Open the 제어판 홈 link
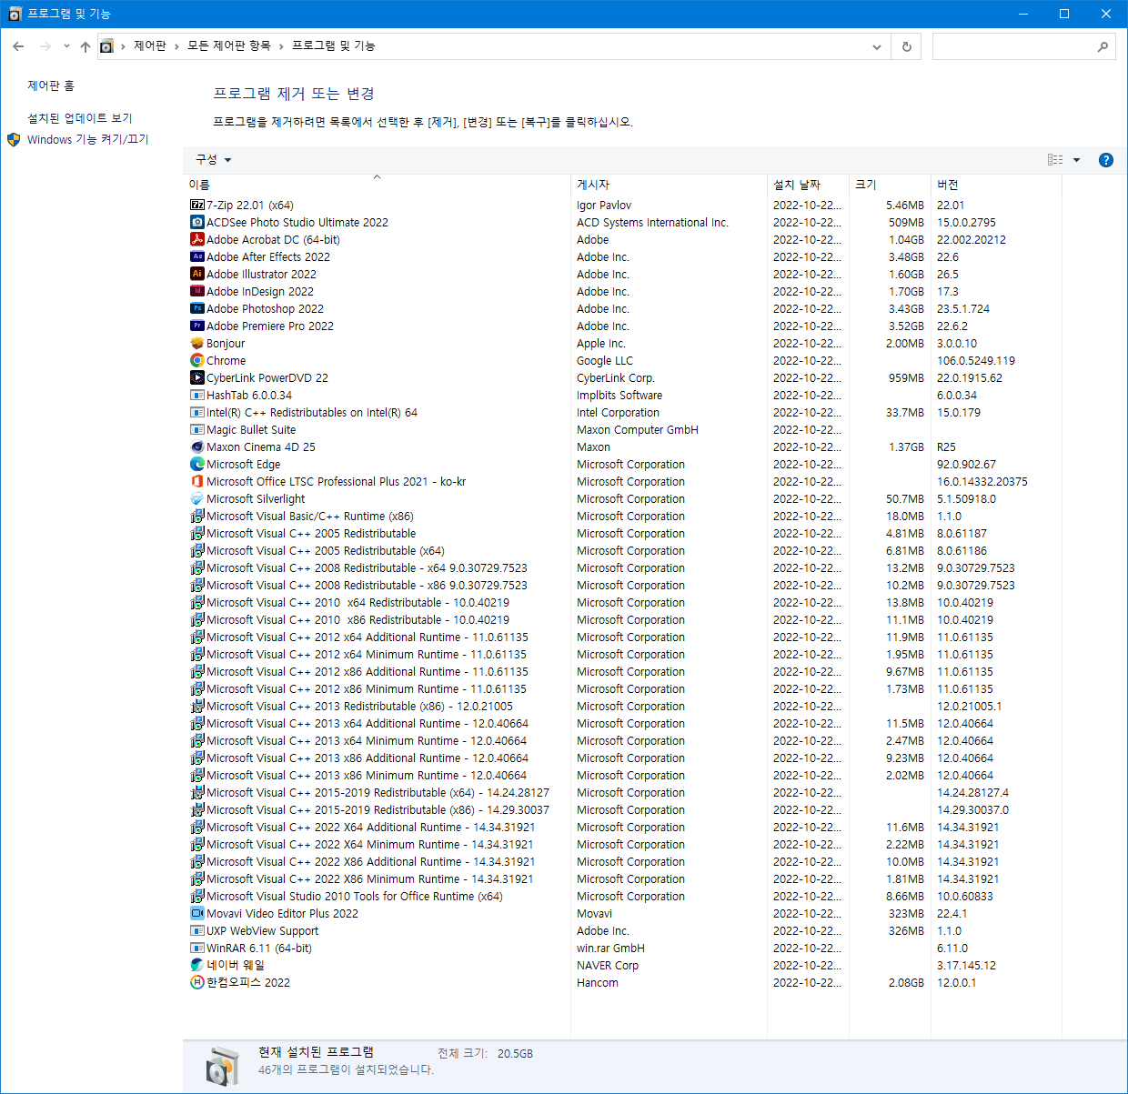This screenshot has height=1094, width=1128. tap(51, 86)
